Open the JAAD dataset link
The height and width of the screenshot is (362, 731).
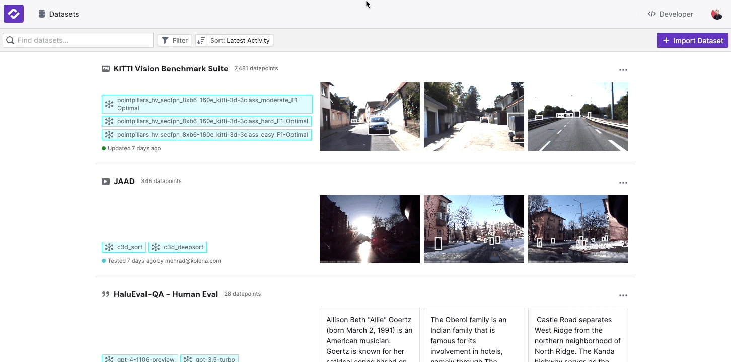tap(124, 181)
